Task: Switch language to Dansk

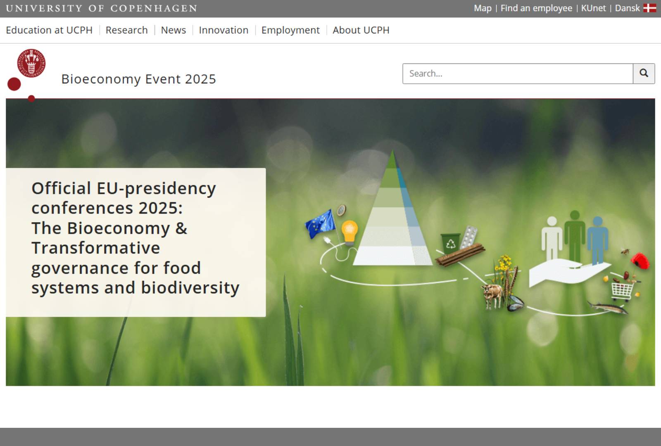Action: click(627, 8)
